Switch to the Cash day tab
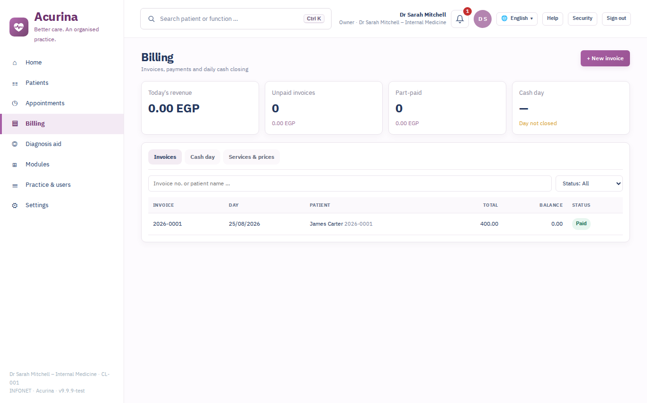647x403 pixels. (x=202, y=157)
